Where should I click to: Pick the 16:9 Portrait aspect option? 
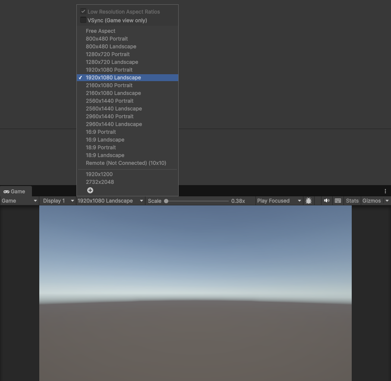pyautogui.click(x=101, y=132)
